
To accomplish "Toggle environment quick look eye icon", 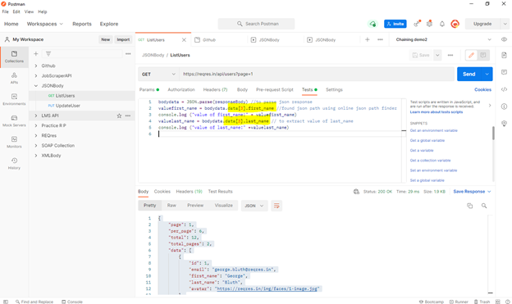I will [504, 39].
